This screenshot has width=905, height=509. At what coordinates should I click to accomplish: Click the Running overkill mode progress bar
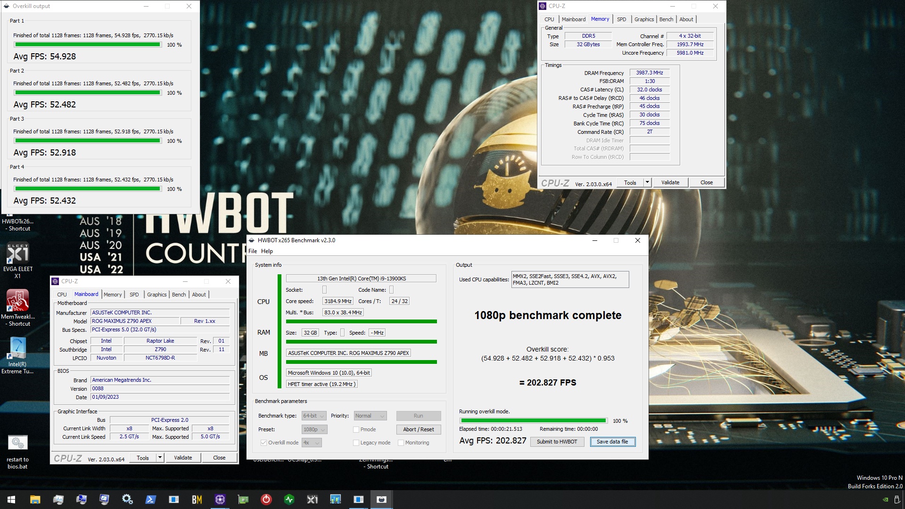coord(533,420)
